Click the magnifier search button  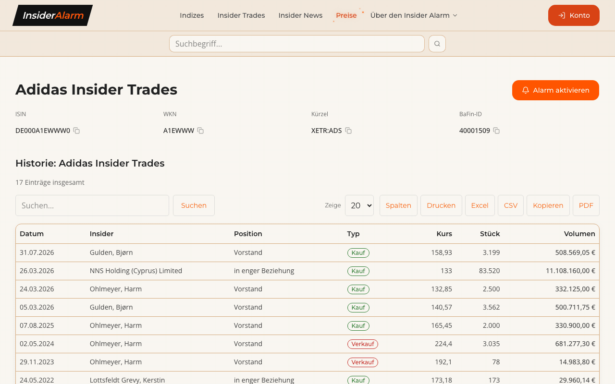(x=437, y=44)
